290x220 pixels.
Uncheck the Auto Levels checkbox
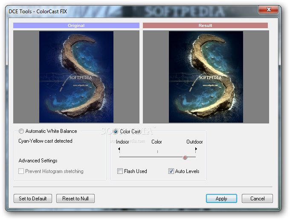point(171,171)
